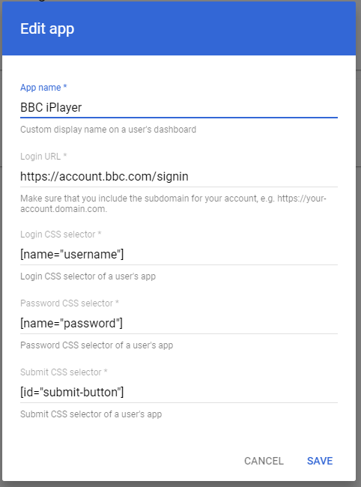Save the edited app settings
361x487 pixels.
click(x=320, y=461)
